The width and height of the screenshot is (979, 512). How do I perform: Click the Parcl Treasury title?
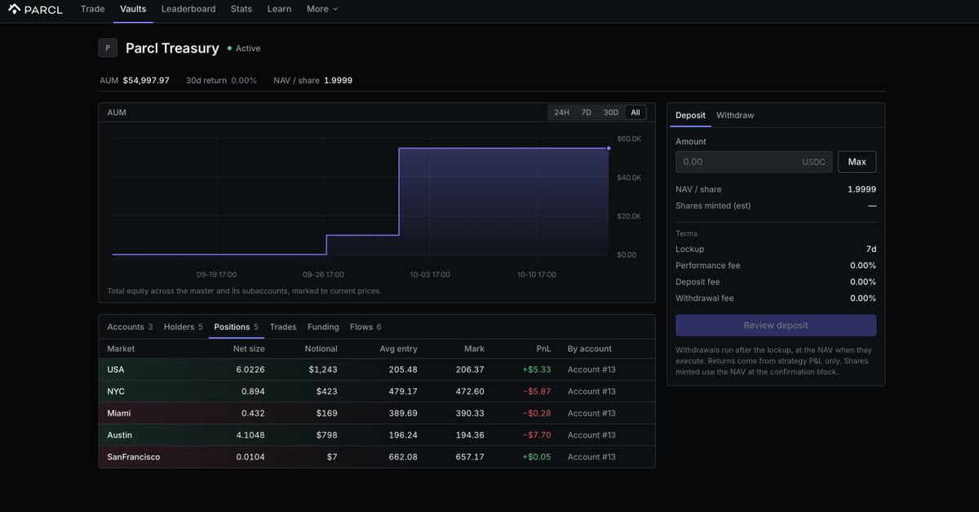(172, 48)
